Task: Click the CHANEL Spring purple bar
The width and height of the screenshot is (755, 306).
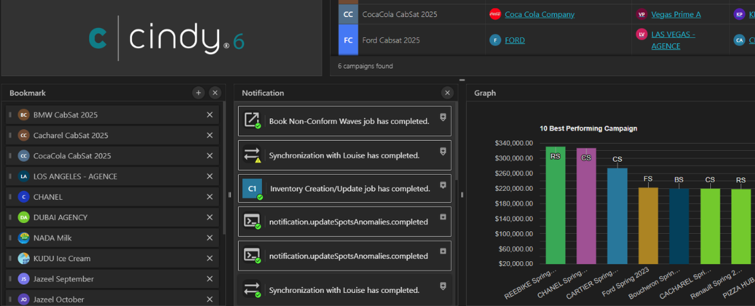Action: pyautogui.click(x=586, y=206)
